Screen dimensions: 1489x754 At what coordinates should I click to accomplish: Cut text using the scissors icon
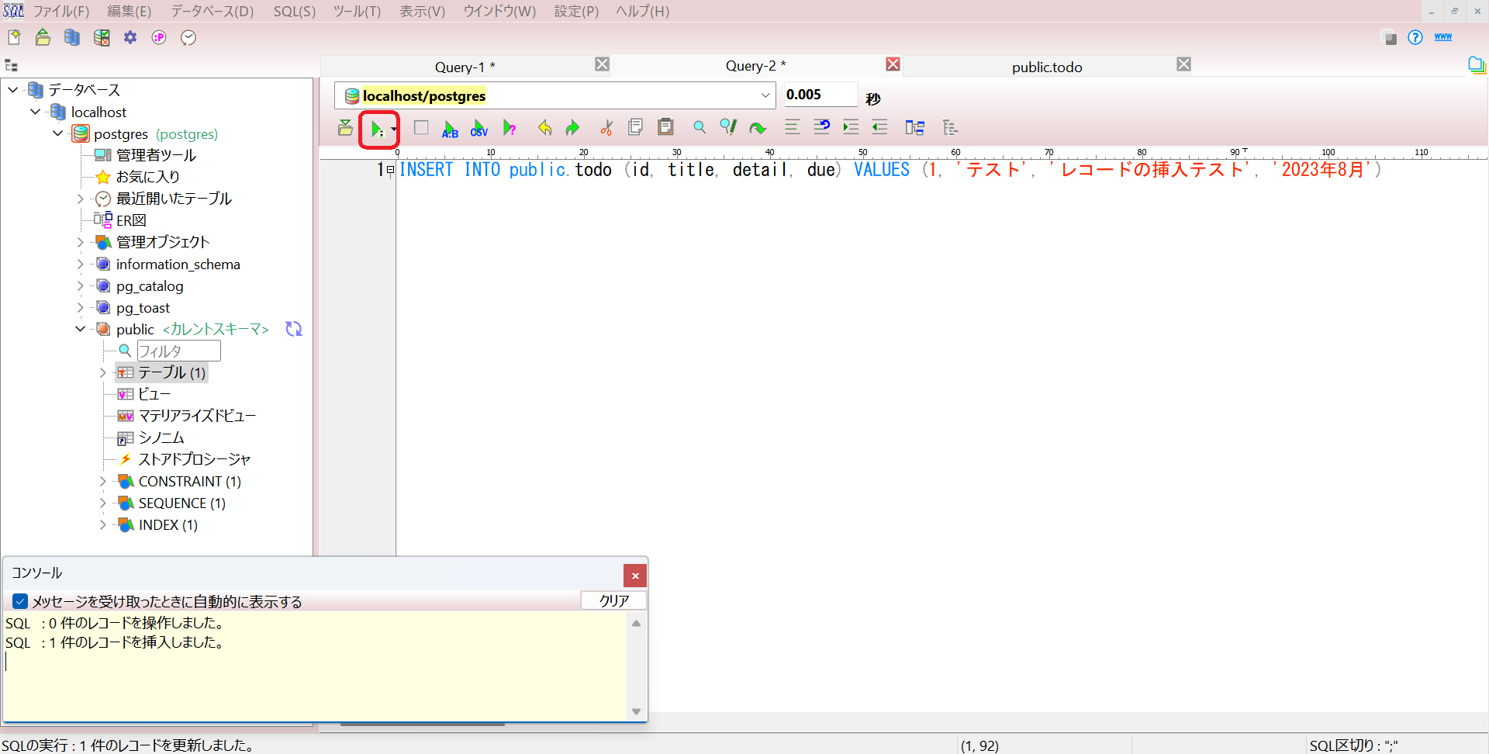(x=606, y=127)
